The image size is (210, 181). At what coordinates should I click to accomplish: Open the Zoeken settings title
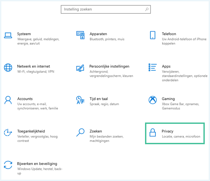point(96,131)
